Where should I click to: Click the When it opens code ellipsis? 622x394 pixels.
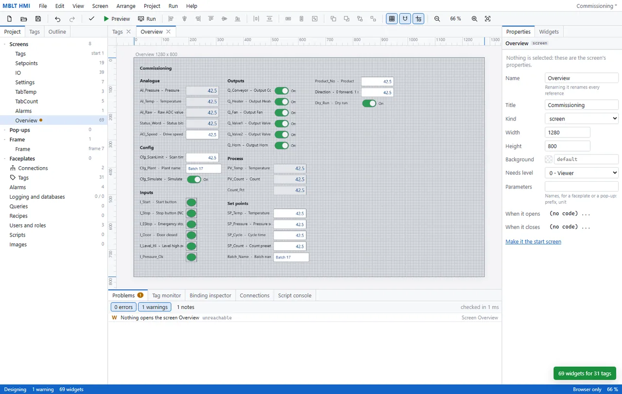(x=586, y=214)
